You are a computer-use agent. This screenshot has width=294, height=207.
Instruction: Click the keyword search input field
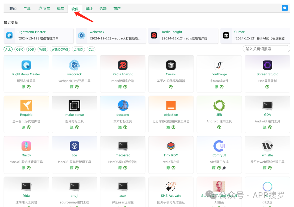(x=266, y=49)
